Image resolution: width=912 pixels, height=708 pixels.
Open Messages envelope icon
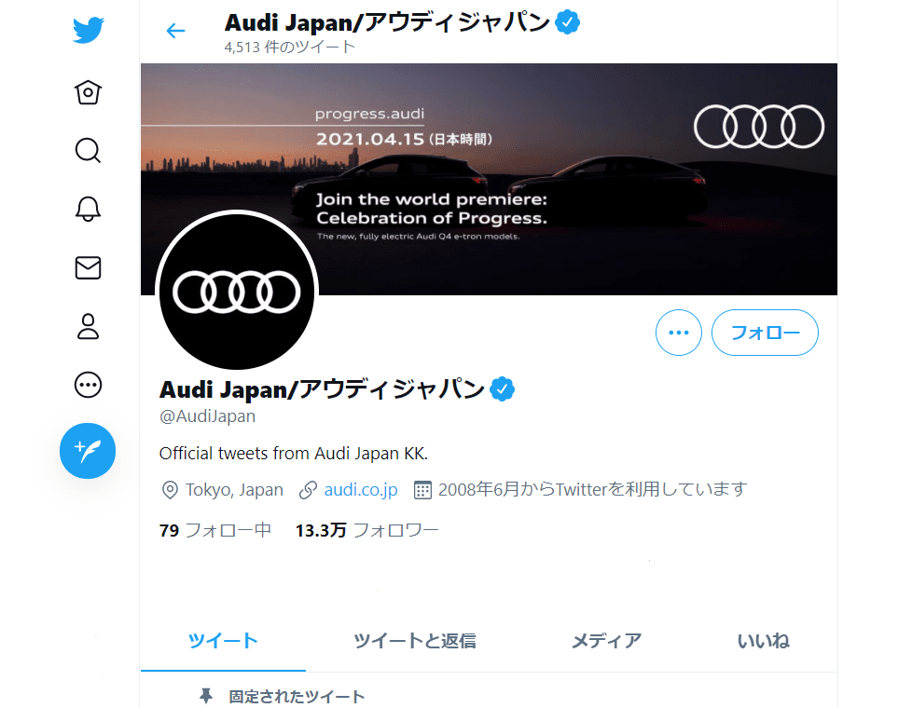click(x=88, y=268)
